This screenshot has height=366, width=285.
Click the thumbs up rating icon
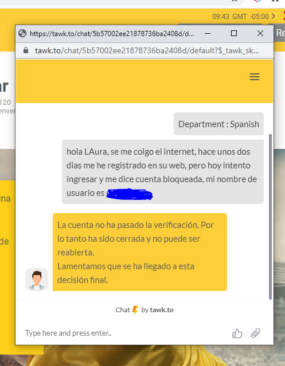[x=237, y=333]
